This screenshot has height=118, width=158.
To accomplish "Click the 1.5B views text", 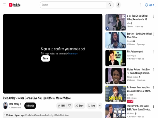I will (8, 115).
